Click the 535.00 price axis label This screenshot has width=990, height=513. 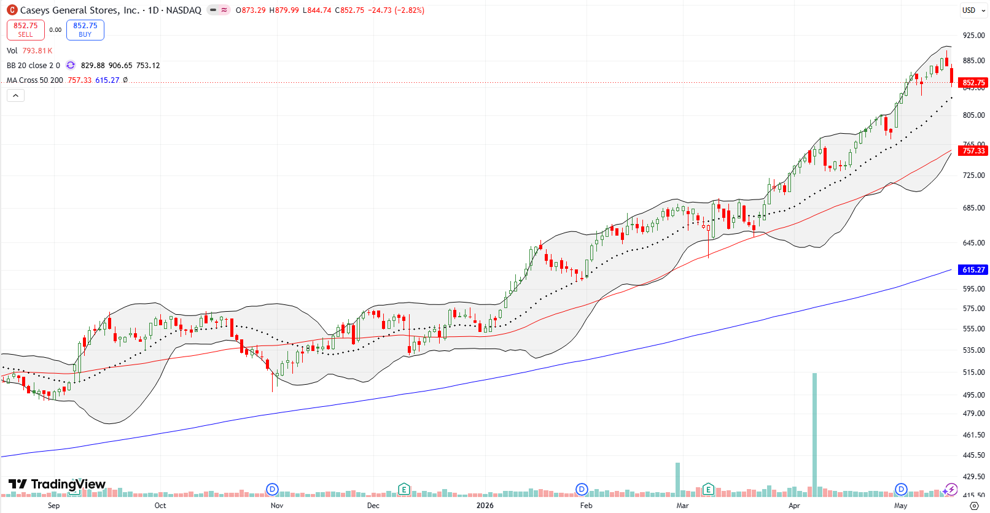(974, 350)
